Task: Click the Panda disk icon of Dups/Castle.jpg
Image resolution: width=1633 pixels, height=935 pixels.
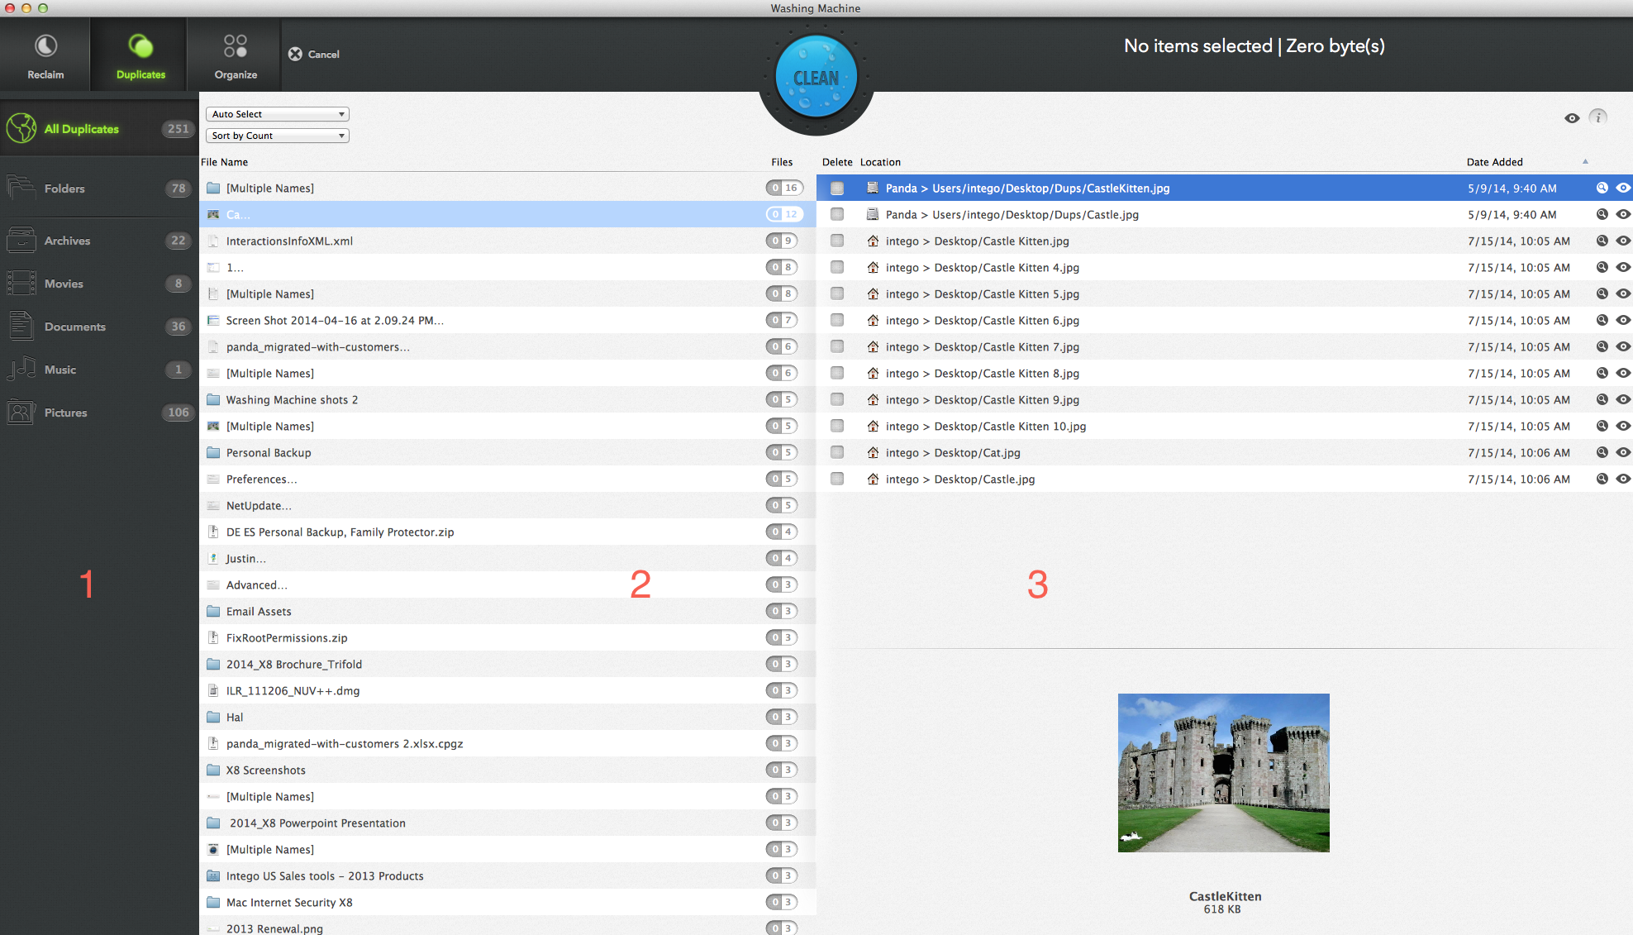Action: click(x=873, y=214)
